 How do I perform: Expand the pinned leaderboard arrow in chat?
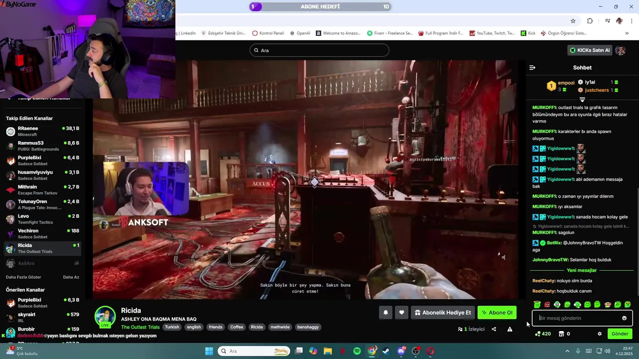click(582, 100)
